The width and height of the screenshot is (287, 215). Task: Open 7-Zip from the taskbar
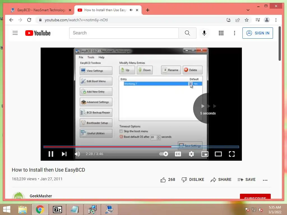57,209
